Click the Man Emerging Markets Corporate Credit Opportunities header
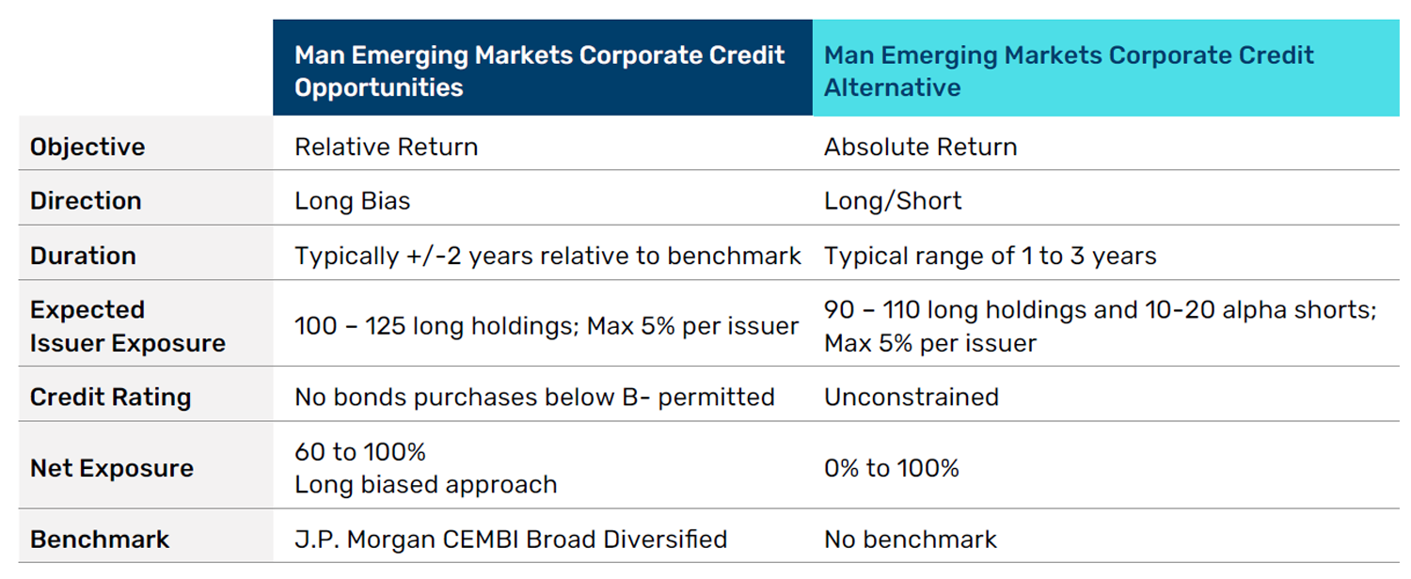The image size is (1411, 579). tap(539, 70)
